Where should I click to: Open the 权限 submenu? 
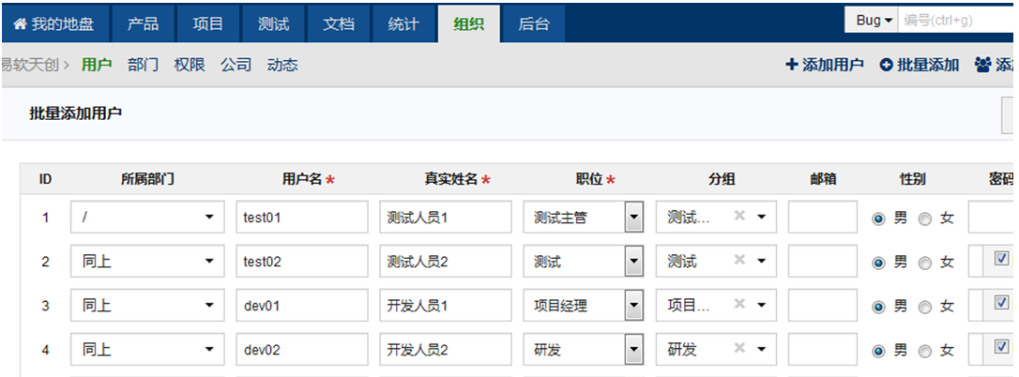pyautogui.click(x=190, y=65)
